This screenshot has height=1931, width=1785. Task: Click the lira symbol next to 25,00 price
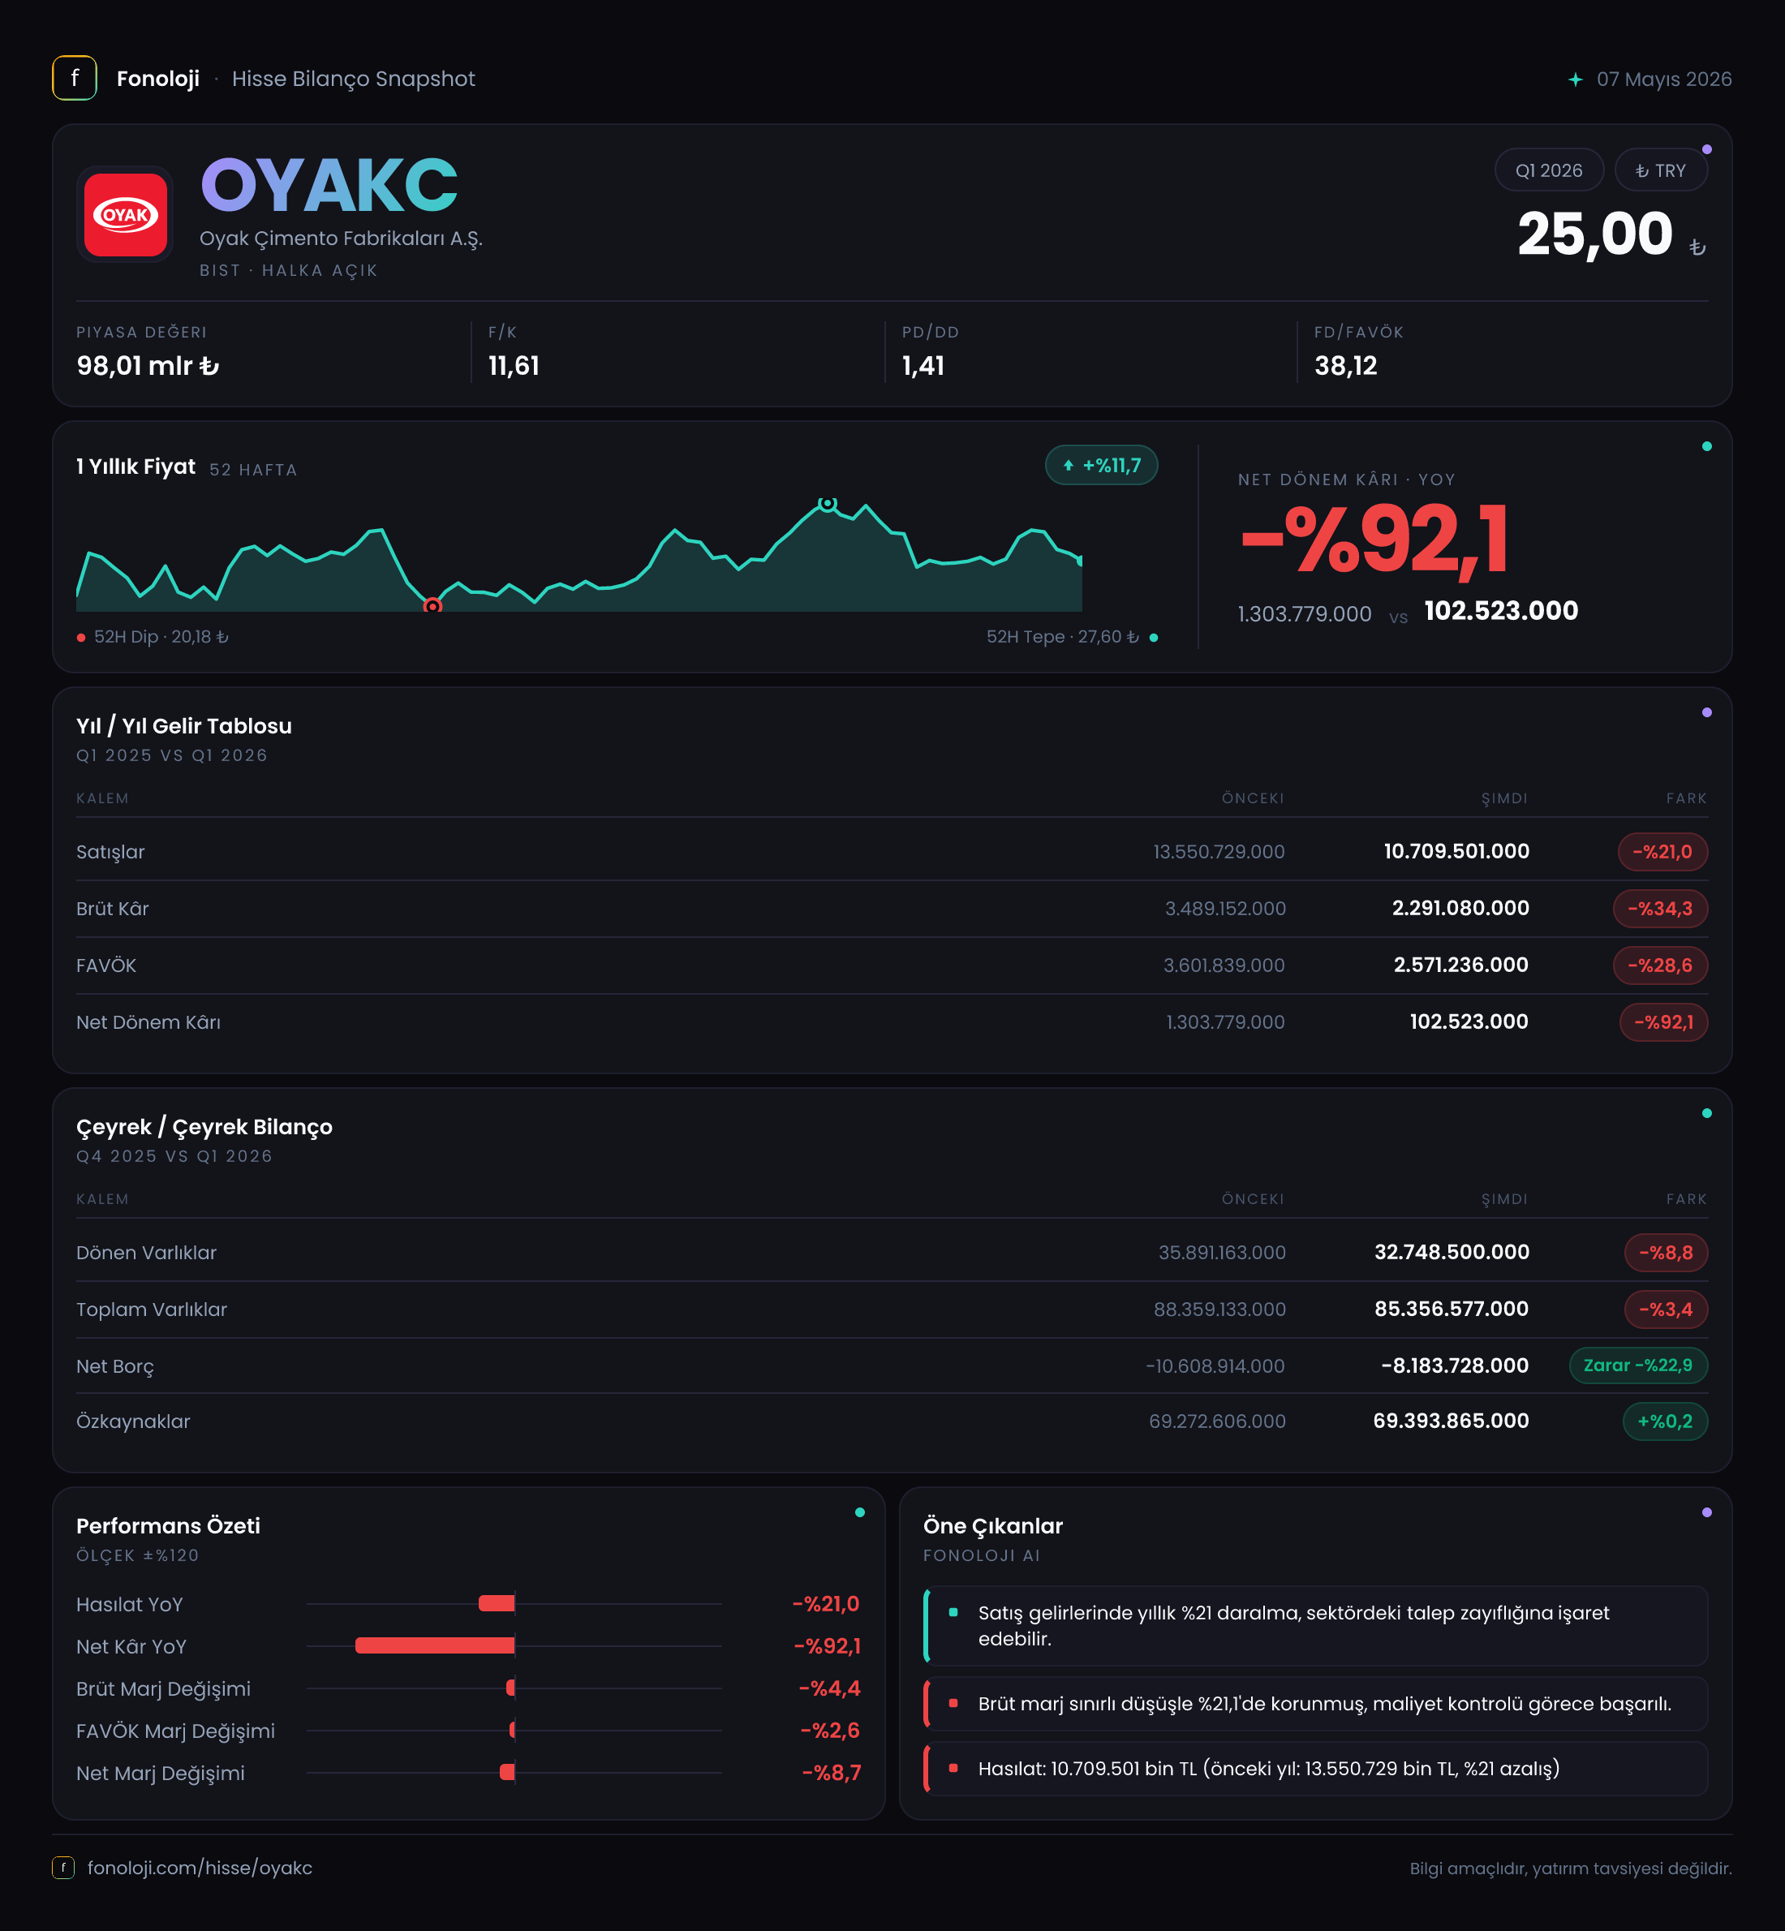(x=1697, y=247)
